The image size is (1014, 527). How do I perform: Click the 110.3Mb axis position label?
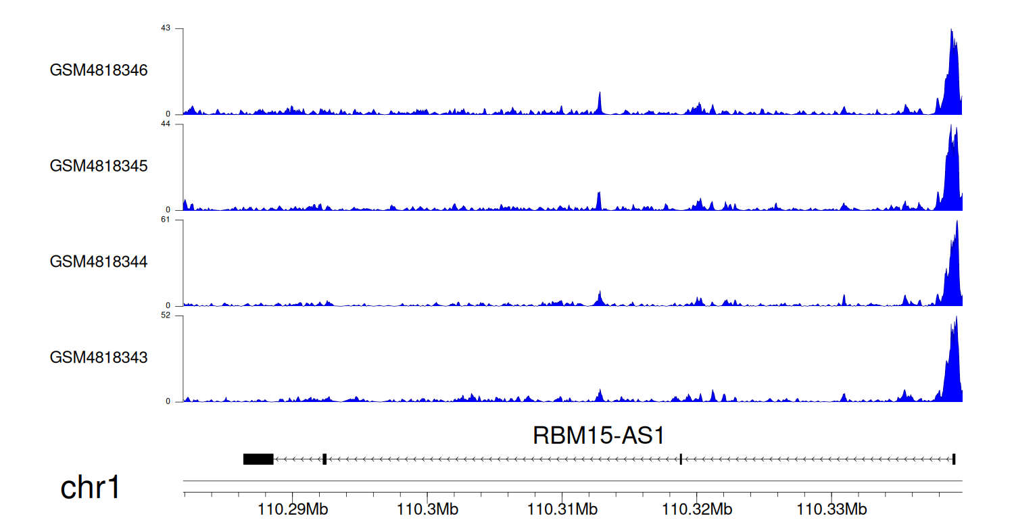[x=428, y=509]
